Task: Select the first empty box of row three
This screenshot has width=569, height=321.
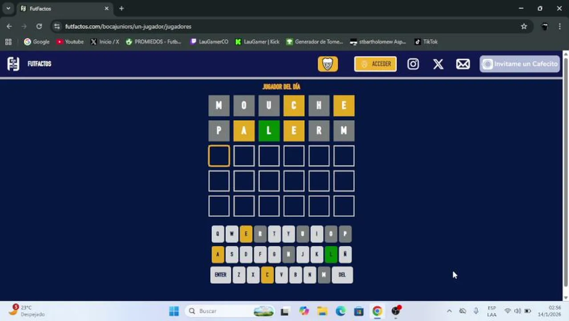Action: point(219,156)
